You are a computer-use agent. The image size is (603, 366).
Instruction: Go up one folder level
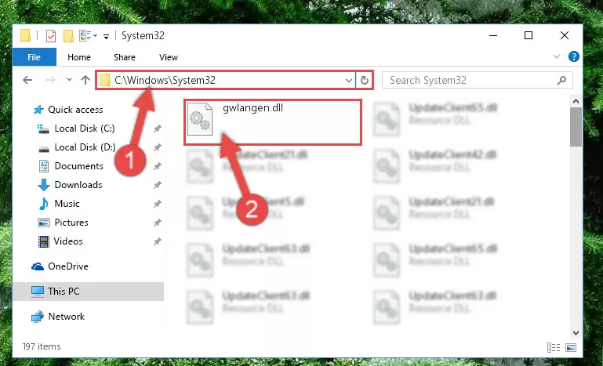click(85, 80)
